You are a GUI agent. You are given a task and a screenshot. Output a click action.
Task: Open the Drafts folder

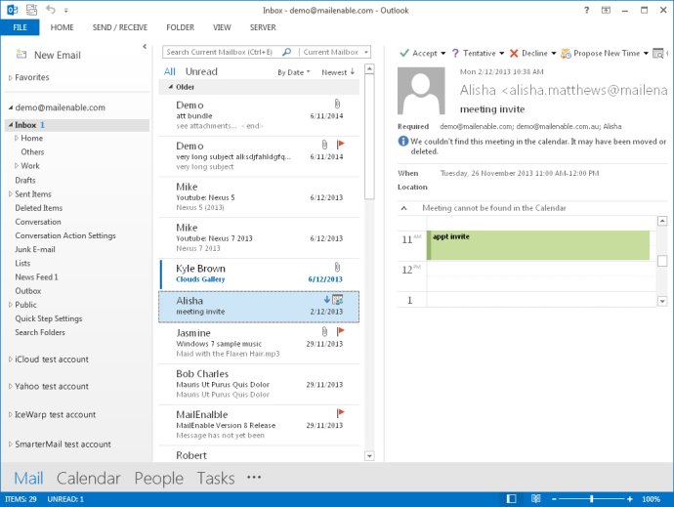point(25,180)
